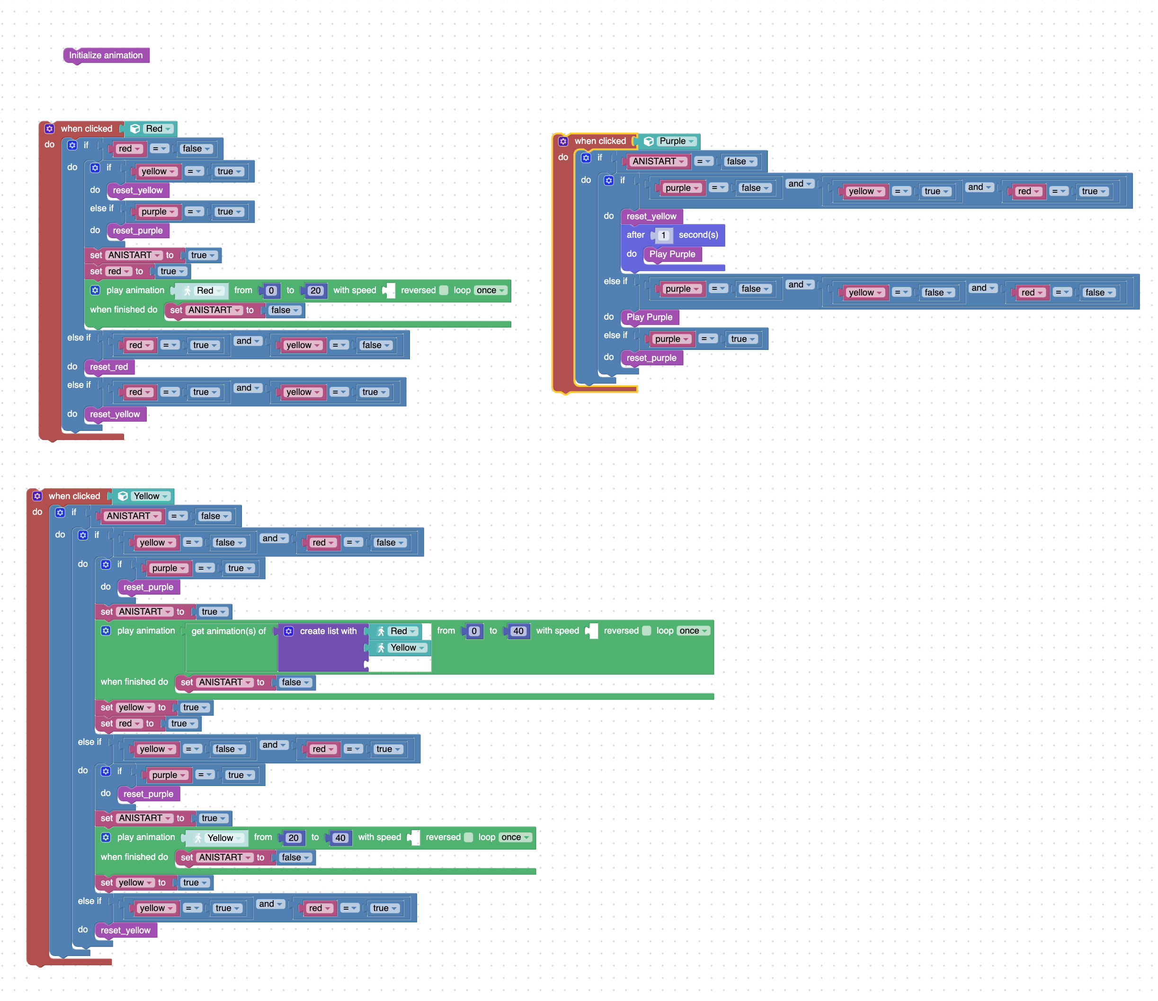This screenshot has width=1158, height=1001.
Task: Open gear on 'play animation Red' block
Action: click(x=95, y=290)
